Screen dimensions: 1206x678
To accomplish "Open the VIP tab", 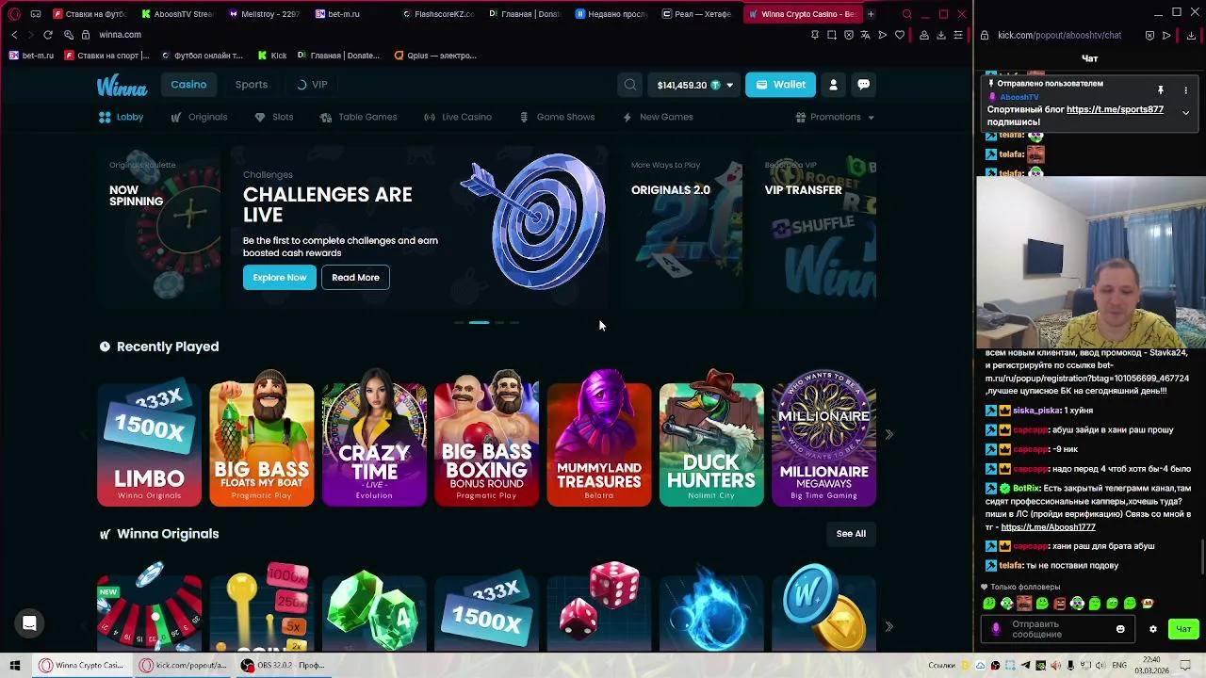I will point(312,85).
